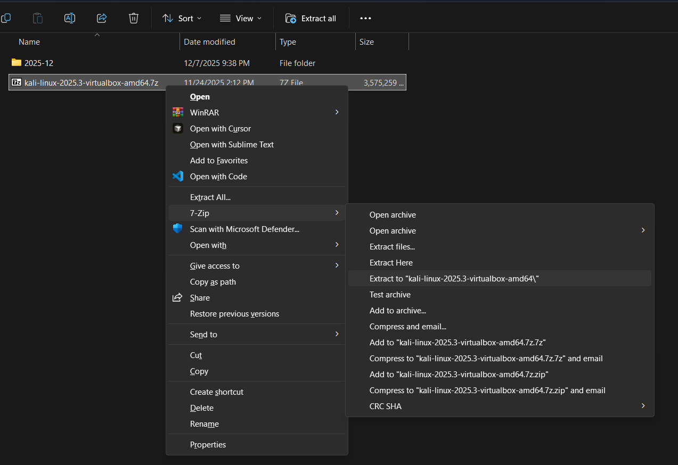Open the View dropdown menu
This screenshot has height=465, width=678.
(x=241, y=18)
